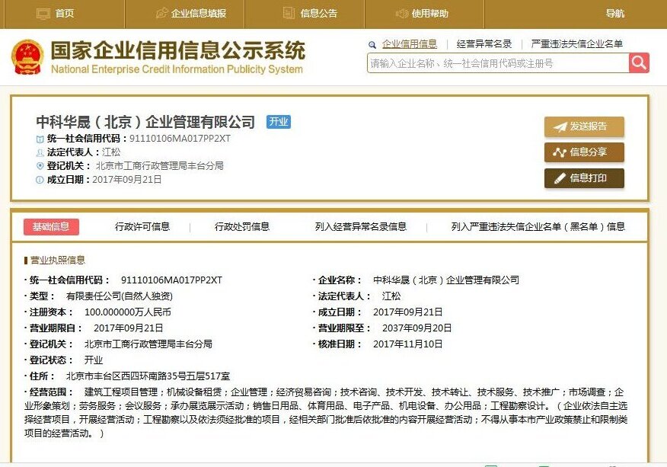Click the person icon beside 法定代表人
This screenshot has height=467, width=667.
tap(40, 152)
